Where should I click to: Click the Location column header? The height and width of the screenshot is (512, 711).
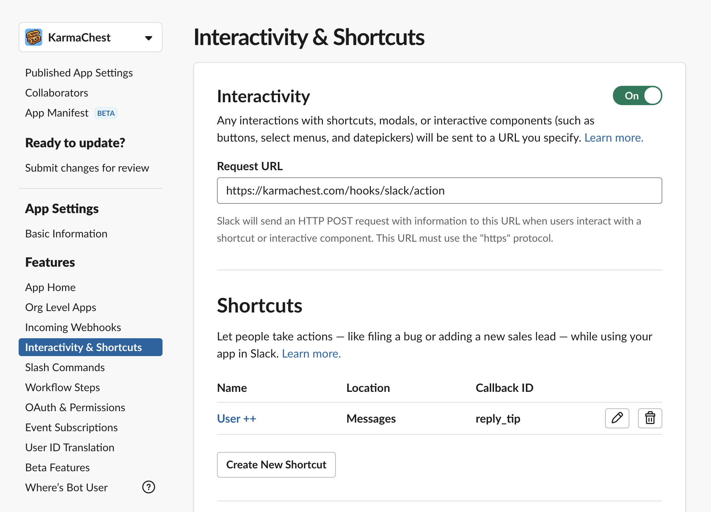pyautogui.click(x=368, y=388)
